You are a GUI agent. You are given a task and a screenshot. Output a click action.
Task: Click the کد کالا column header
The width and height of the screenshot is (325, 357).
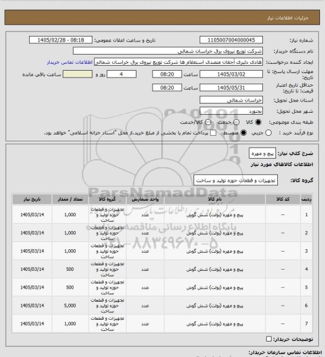tap(283, 199)
